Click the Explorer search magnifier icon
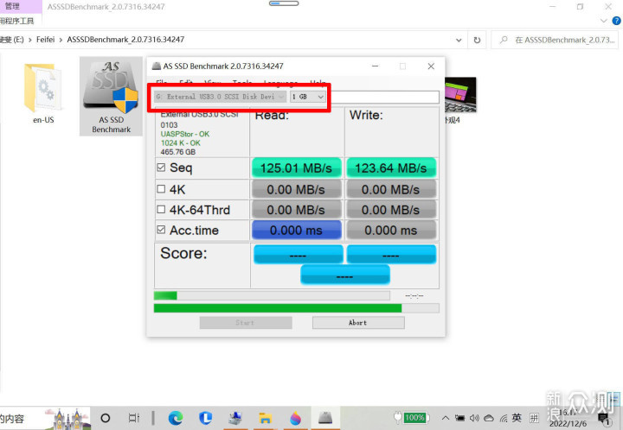Screen dimensions: 623x430 pyautogui.click(x=504, y=40)
